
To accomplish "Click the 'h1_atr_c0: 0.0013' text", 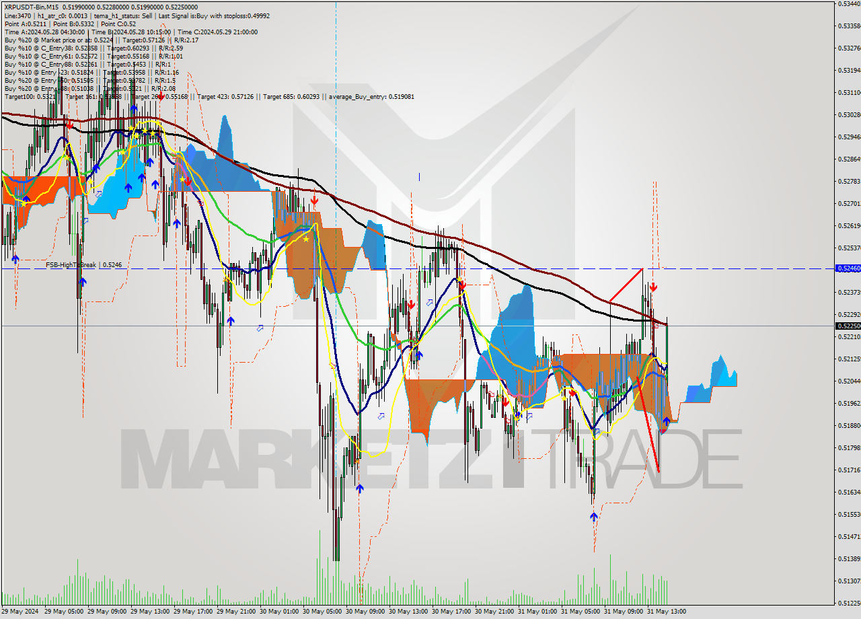I will pyautogui.click(x=64, y=15).
